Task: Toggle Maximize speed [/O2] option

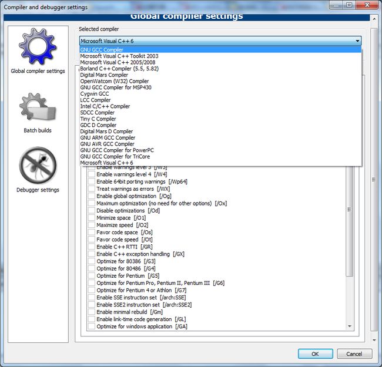Action: tap(92, 225)
